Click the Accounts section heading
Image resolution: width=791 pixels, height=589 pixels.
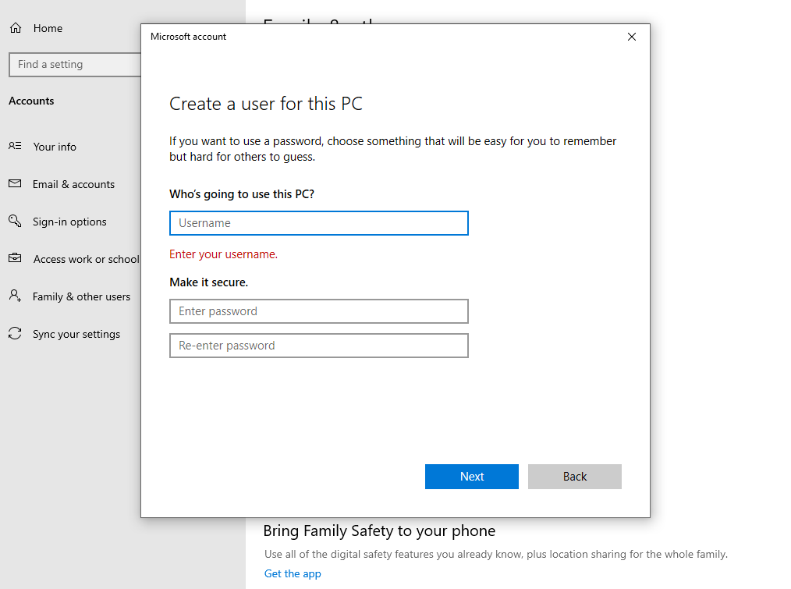pyautogui.click(x=31, y=101)
